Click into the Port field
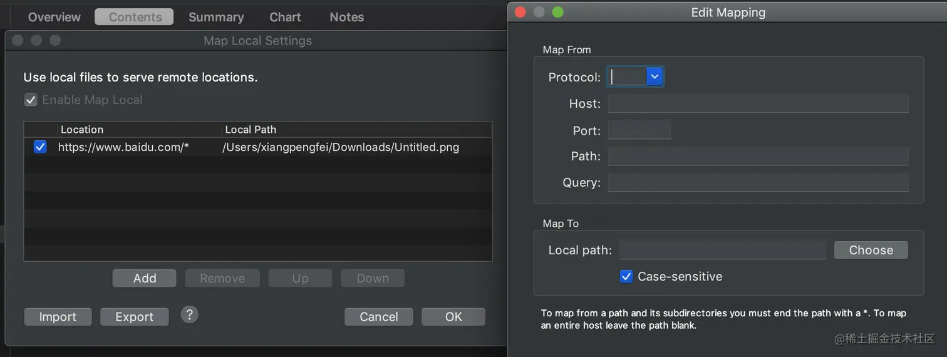The height and width of the screenshot is (357, 947). [639, 130]
